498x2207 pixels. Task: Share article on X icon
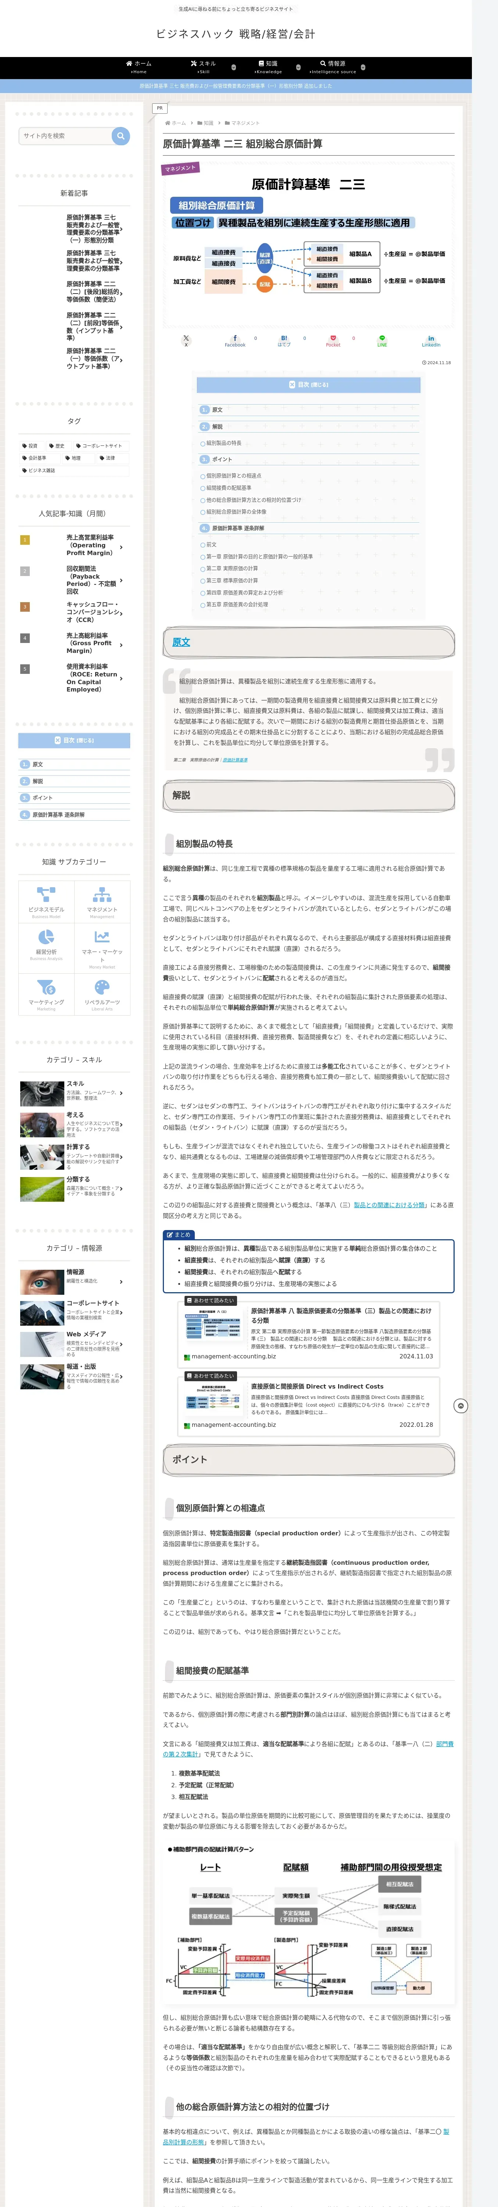tap(186, 340)
